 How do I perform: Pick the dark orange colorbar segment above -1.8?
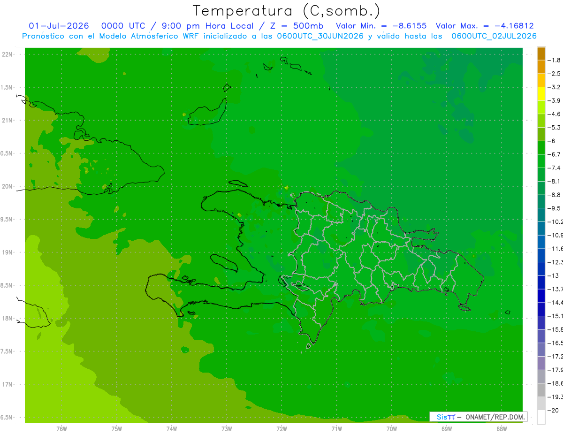[541, 53]
